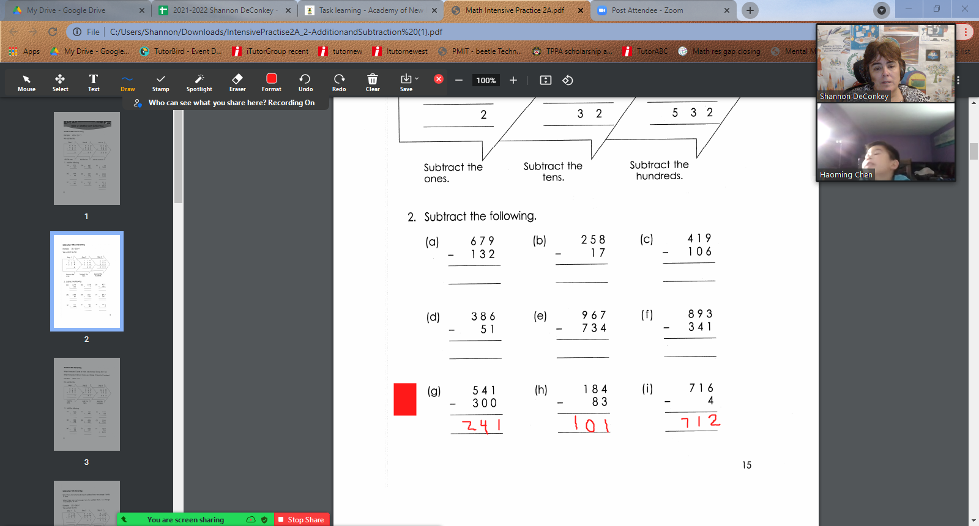Viewport: 979px width, 526px height.
Task: Open the cloud recording status icon
Action: click(251, 519)
